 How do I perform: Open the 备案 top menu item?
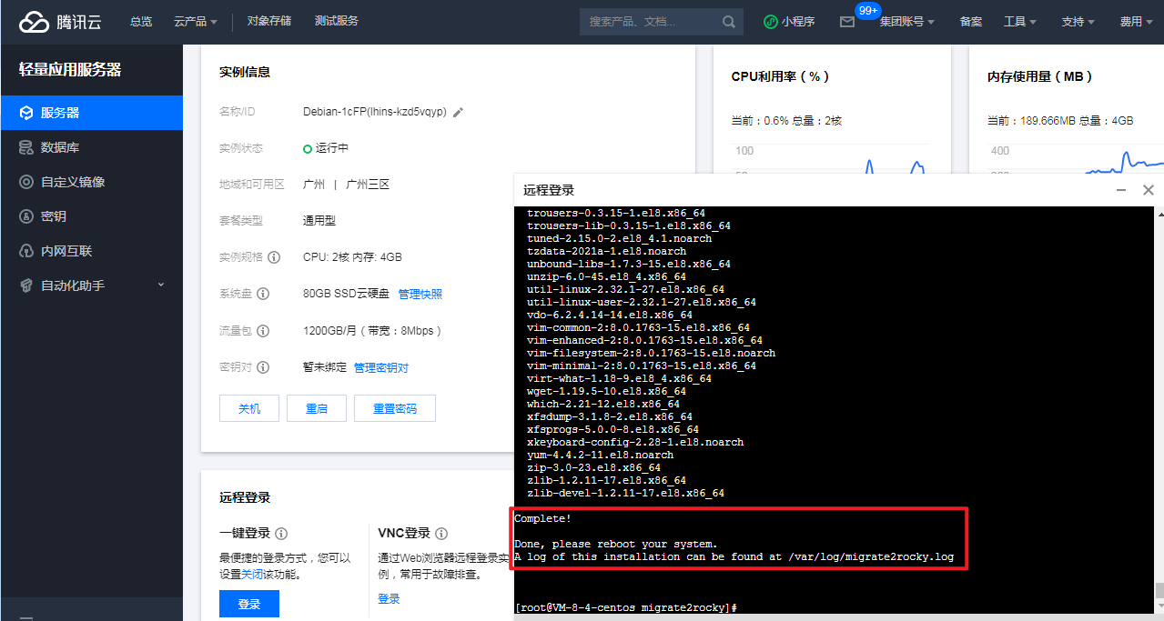point(970,22)
